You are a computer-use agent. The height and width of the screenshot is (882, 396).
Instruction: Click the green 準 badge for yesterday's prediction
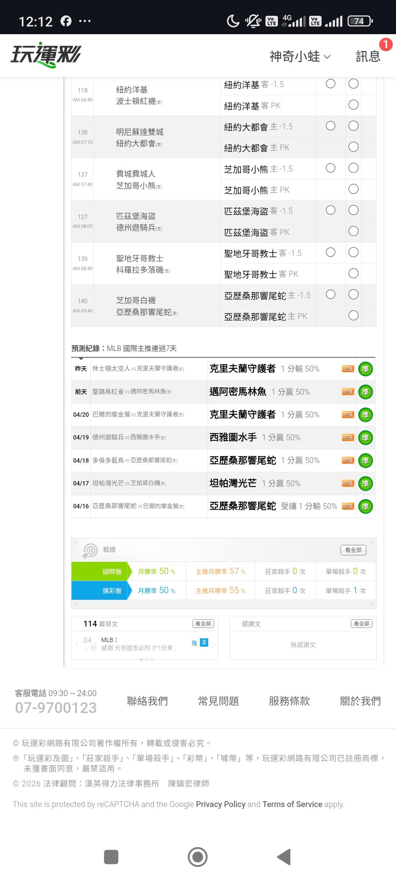coord(365,369)
